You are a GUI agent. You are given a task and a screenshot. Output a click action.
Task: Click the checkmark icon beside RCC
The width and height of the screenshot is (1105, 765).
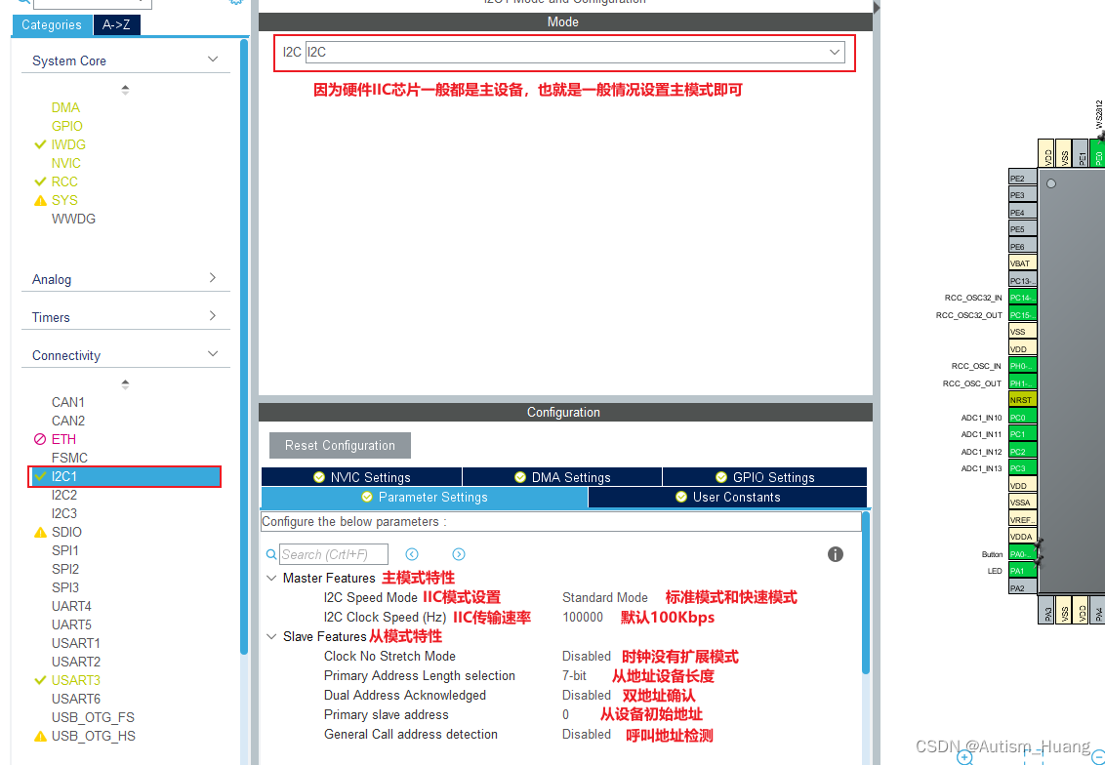click(x=40, y=181)
